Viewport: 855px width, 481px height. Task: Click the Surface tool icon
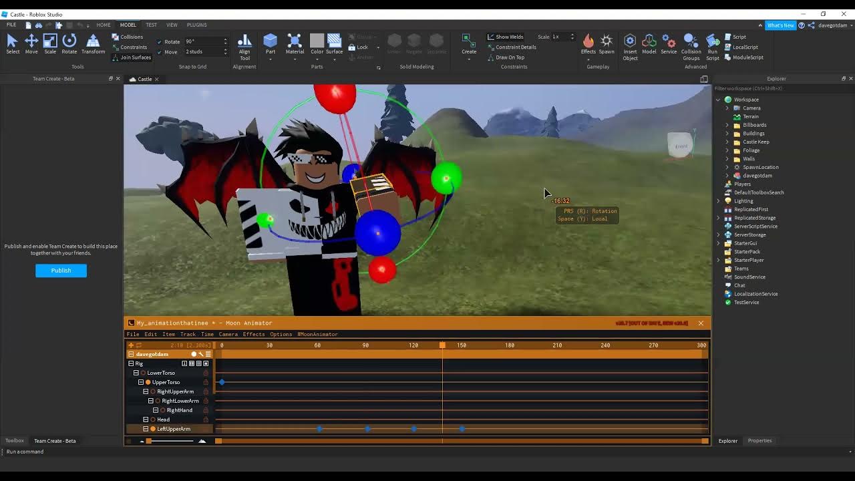click(335, 44)
